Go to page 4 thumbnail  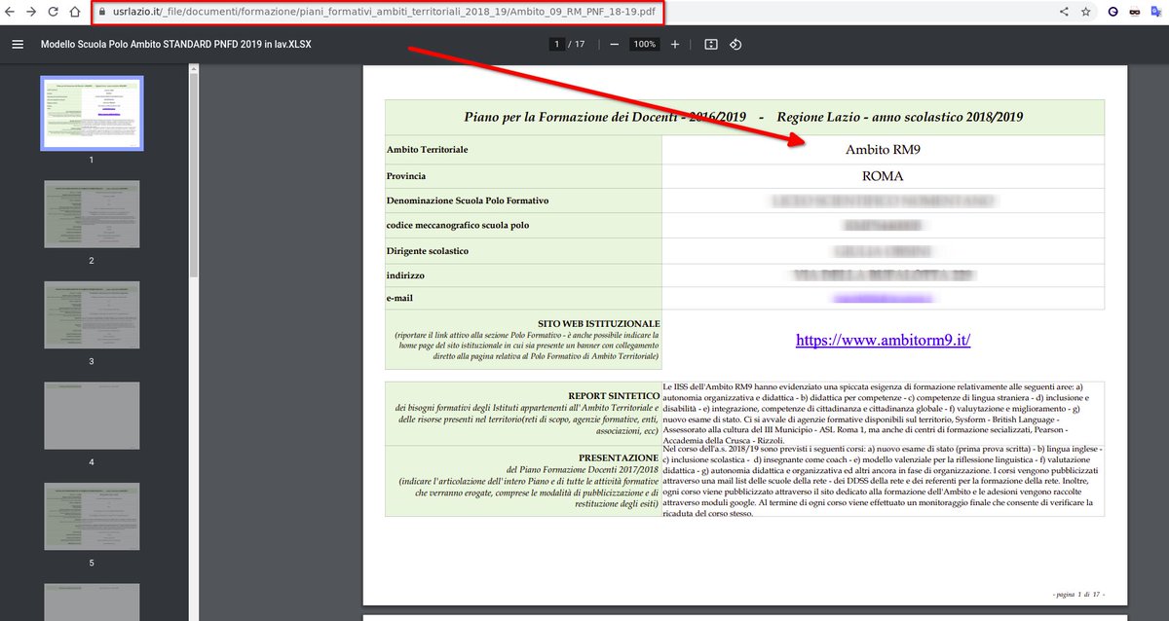click(x=92, y=416)
